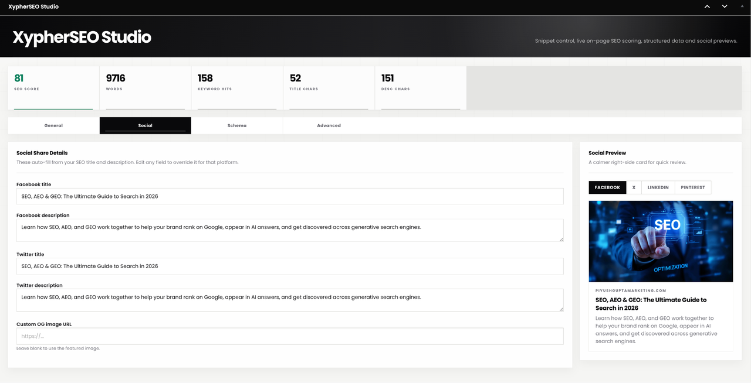Click the 'Snippet control, live on-page SEO scoring' tagline

(x=636, y=41)
